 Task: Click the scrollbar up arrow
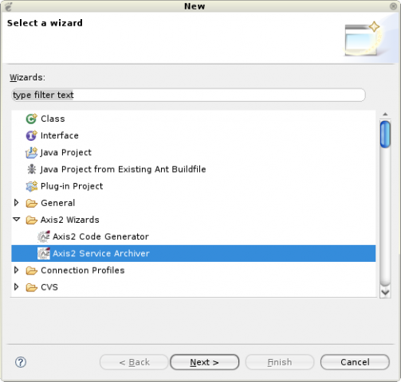(x=385, y=115)
